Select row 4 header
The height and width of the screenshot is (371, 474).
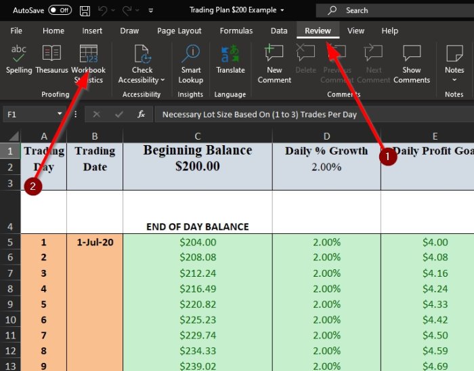pyautogui.click(x=10, y=212)
